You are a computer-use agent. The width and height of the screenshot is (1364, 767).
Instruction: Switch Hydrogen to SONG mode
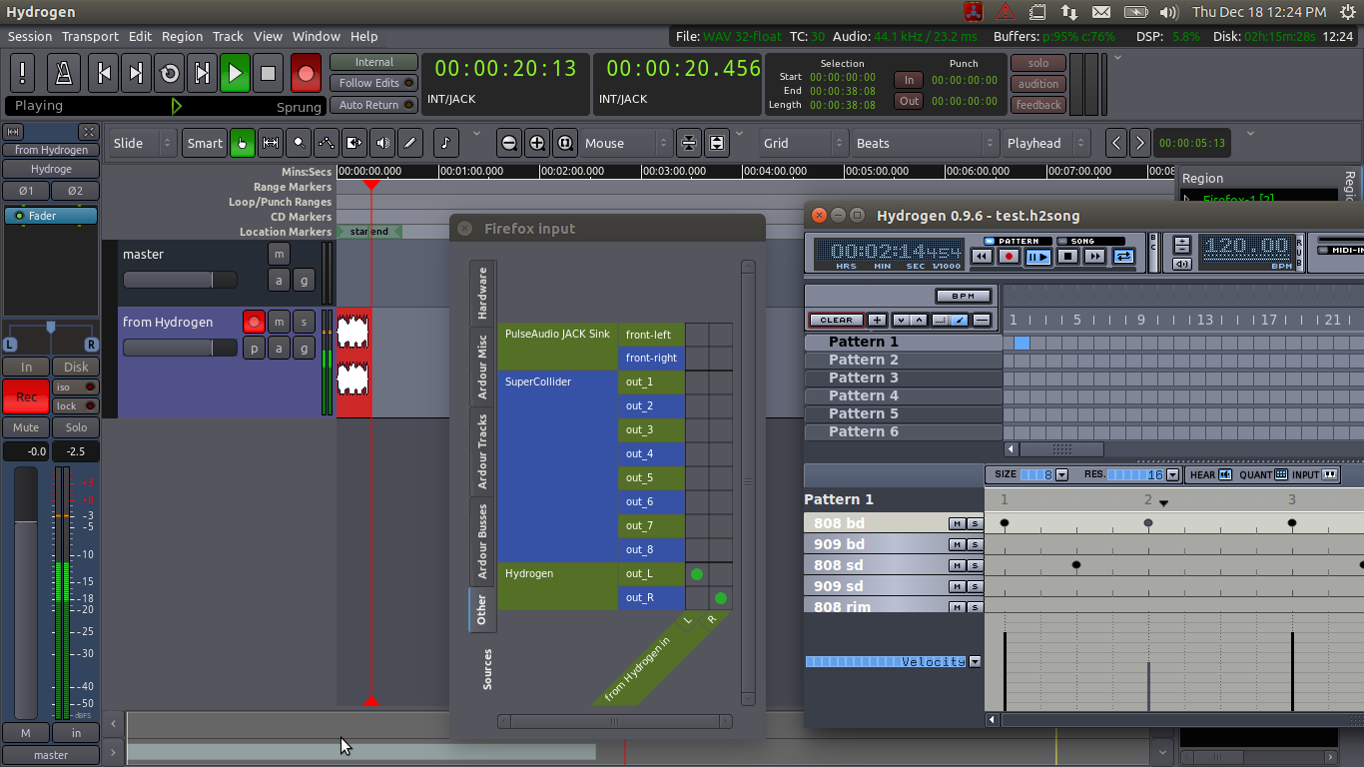(x=1090, y=241)
